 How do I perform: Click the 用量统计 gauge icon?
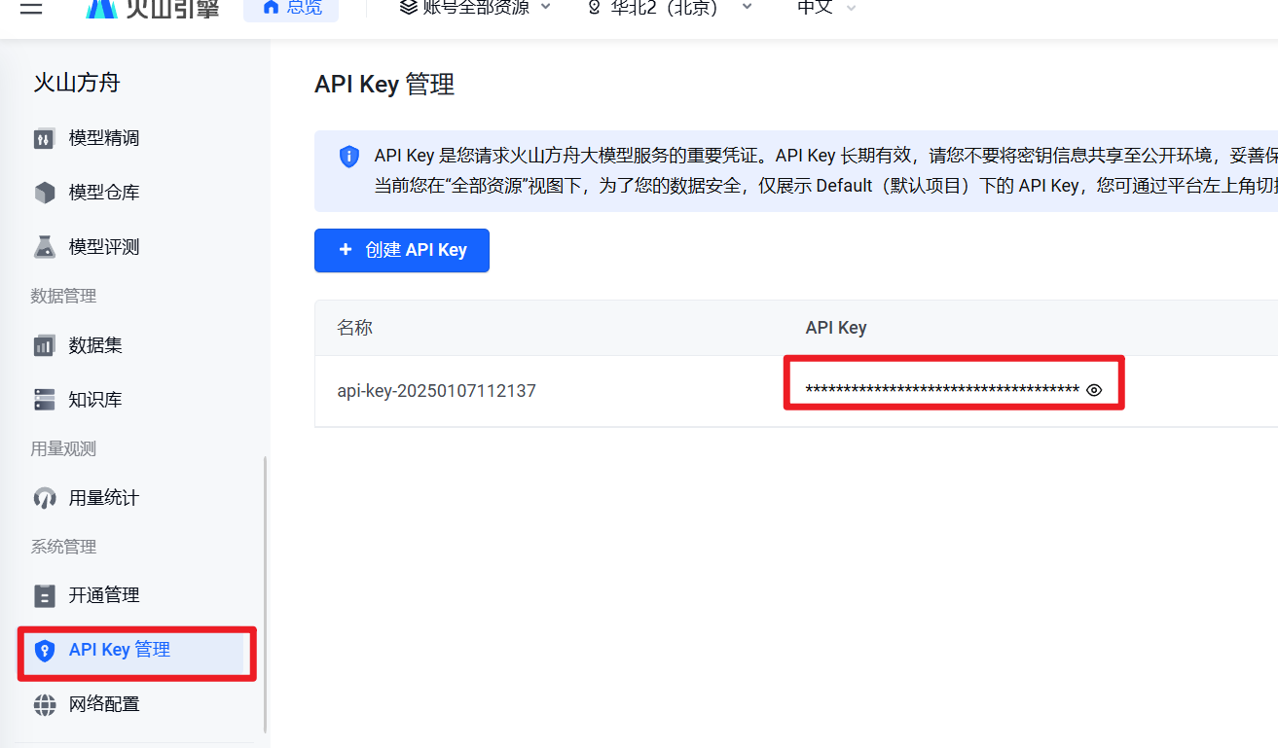click(45, 498)
